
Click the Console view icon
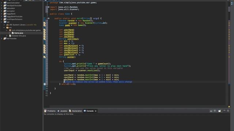click(84, 111)
